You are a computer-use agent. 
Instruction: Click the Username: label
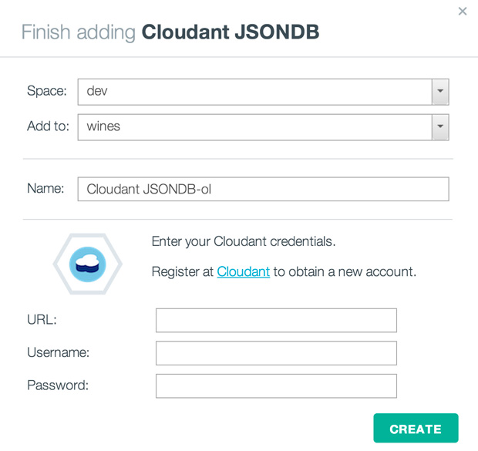[59, 352]
